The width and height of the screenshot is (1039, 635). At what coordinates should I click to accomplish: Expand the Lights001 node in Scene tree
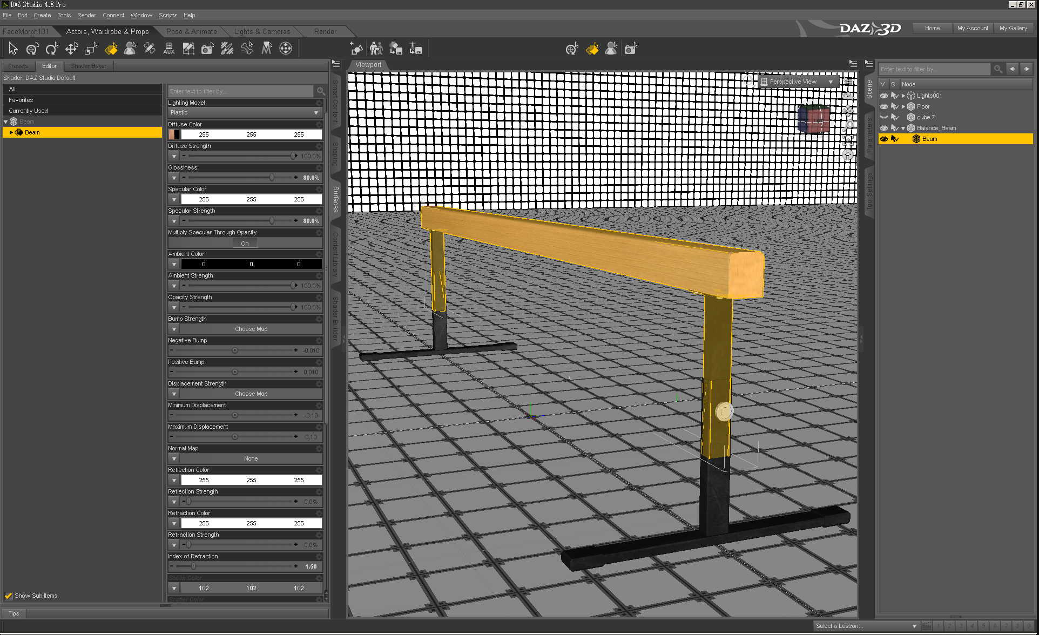(903, 96)
